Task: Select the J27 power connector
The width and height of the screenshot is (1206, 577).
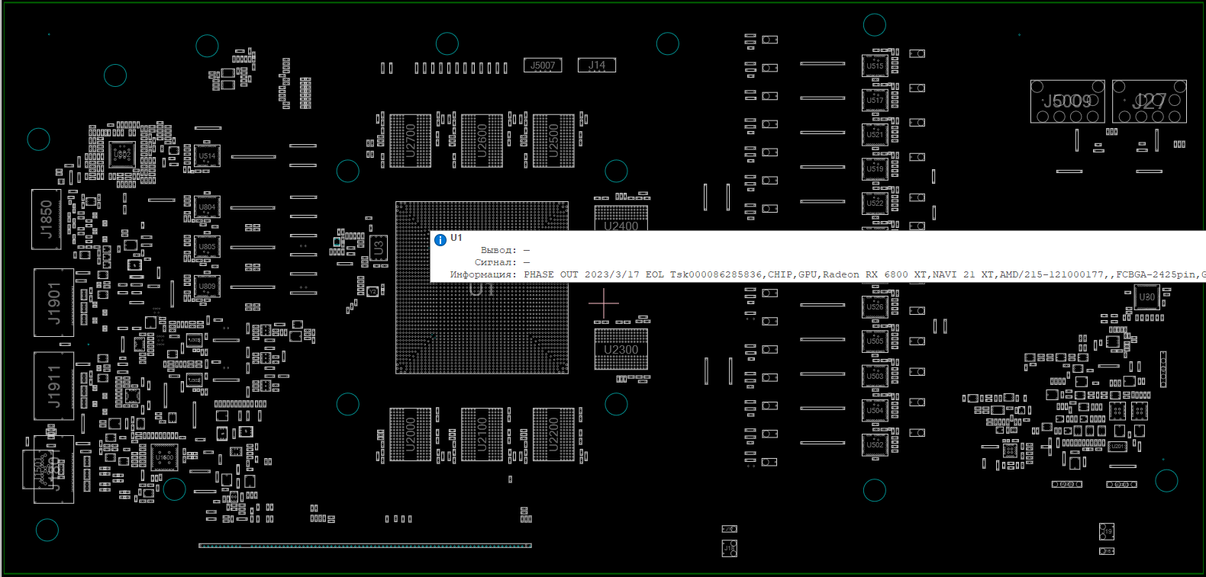Action: point(1149,101)
